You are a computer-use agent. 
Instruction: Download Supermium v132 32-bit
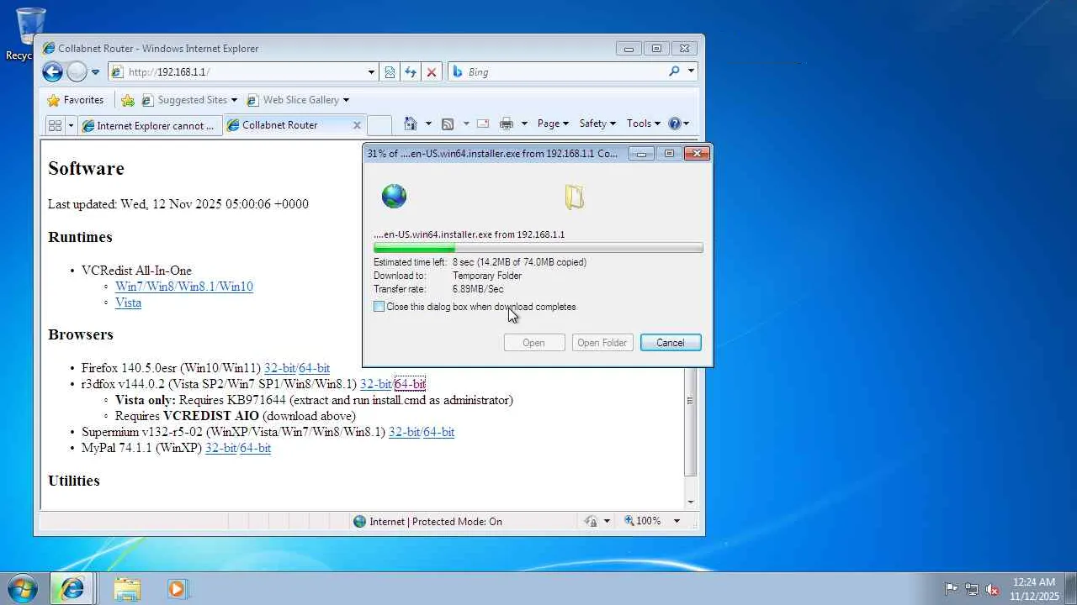pyautogui.click(x=404, y=432)
